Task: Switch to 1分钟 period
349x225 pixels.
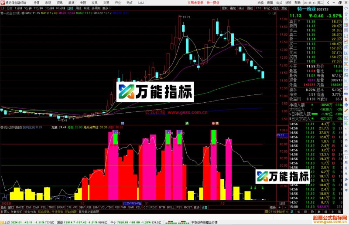Action: click(x=18, y=8)
